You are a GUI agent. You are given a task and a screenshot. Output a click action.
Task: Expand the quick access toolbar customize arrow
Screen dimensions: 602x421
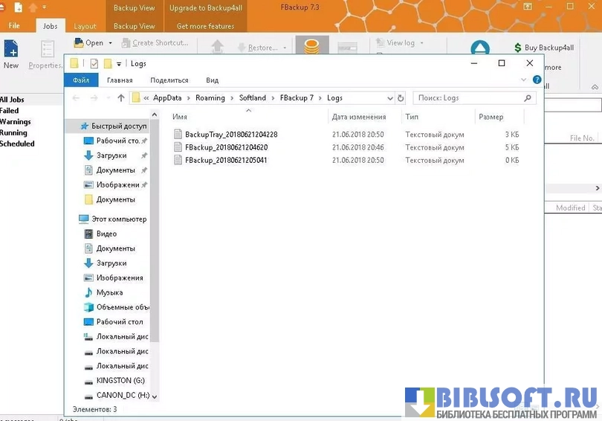(119, 64)
